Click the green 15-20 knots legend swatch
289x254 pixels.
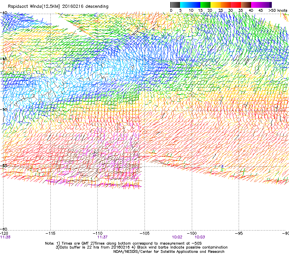tap(205, 5)
